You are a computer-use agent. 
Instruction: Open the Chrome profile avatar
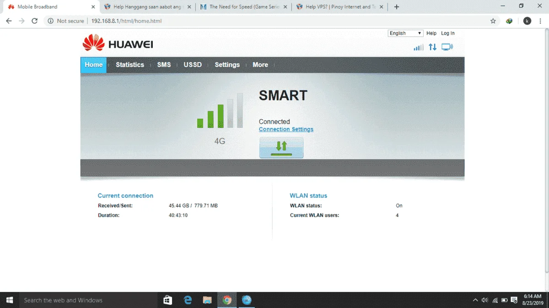pos(527,21)
